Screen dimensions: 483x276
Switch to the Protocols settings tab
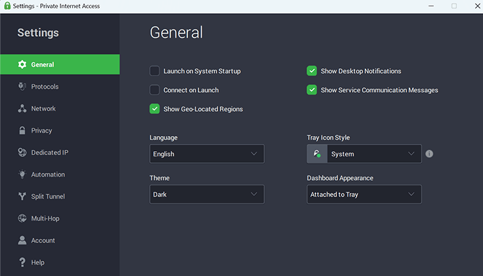60,87
